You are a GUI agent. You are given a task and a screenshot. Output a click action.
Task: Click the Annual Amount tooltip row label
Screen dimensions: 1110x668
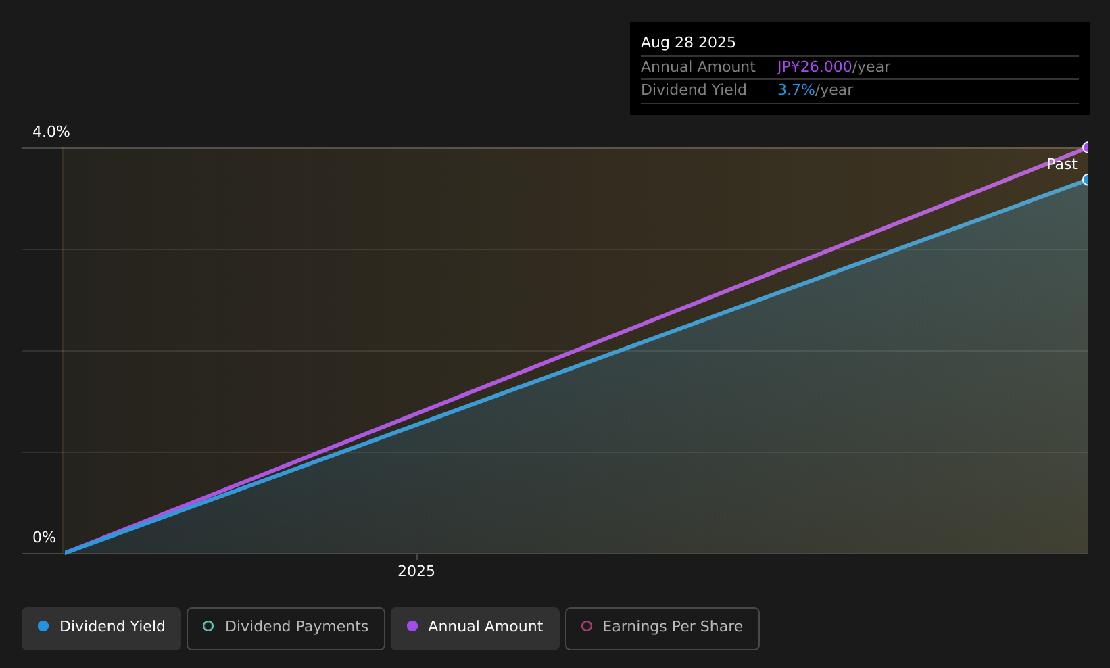pos(698,67)
